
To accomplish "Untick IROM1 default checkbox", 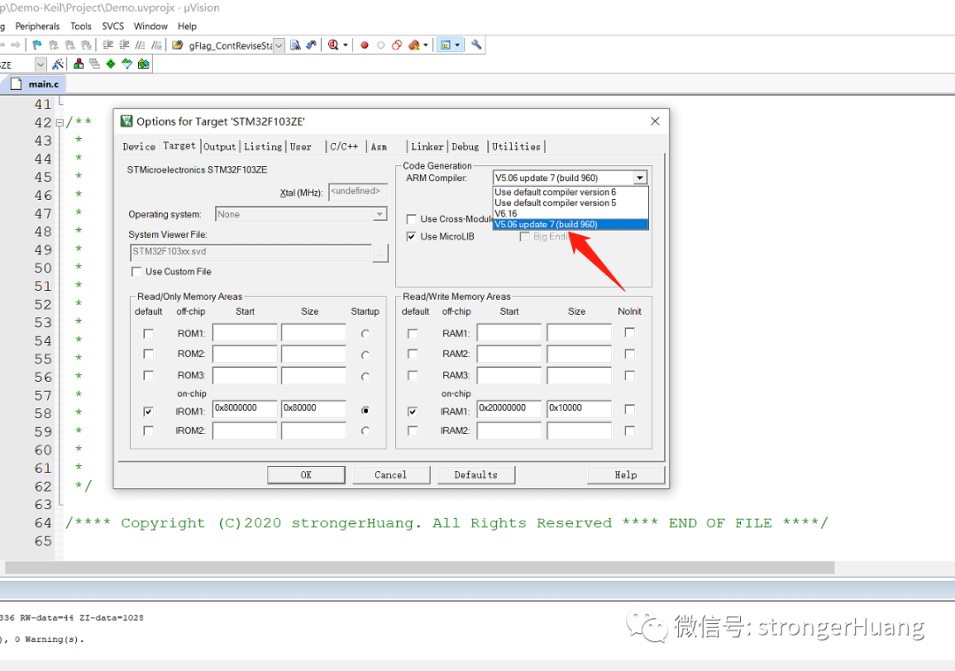I will 148,412.
